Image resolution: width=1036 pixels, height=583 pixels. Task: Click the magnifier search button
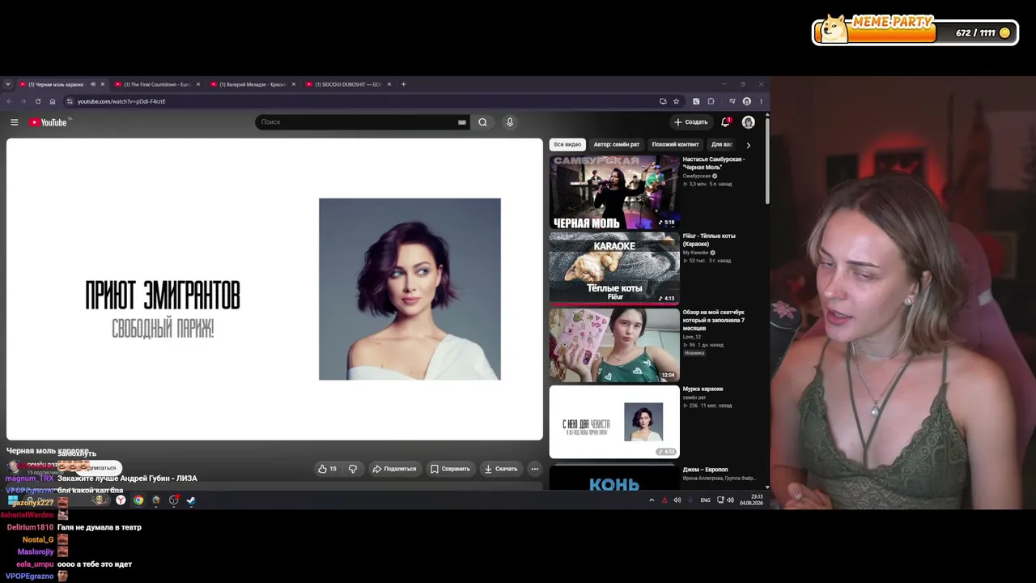[482, 122]
